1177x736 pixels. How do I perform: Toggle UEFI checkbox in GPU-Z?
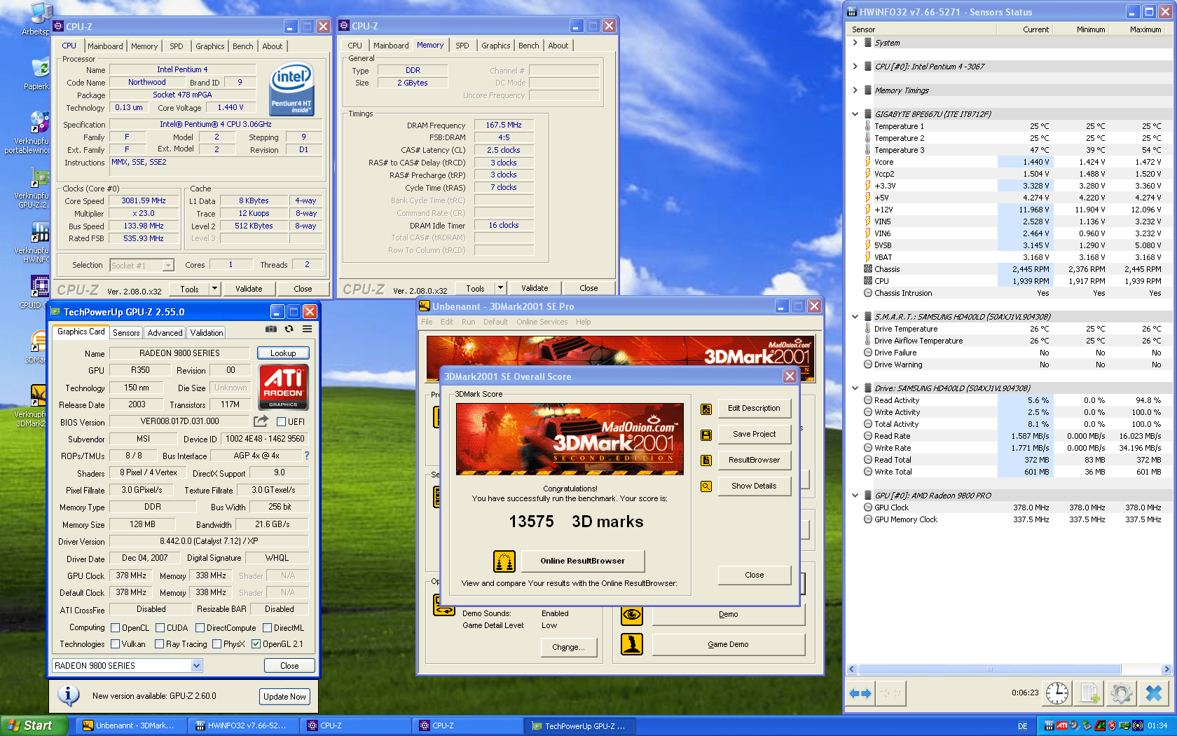[281, 421]
